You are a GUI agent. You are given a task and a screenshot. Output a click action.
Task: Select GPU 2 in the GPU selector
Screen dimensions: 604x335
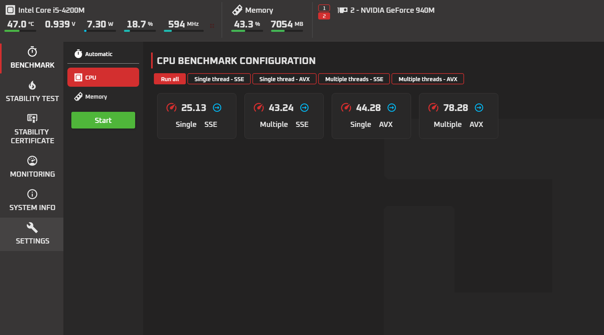pos(324,16)
